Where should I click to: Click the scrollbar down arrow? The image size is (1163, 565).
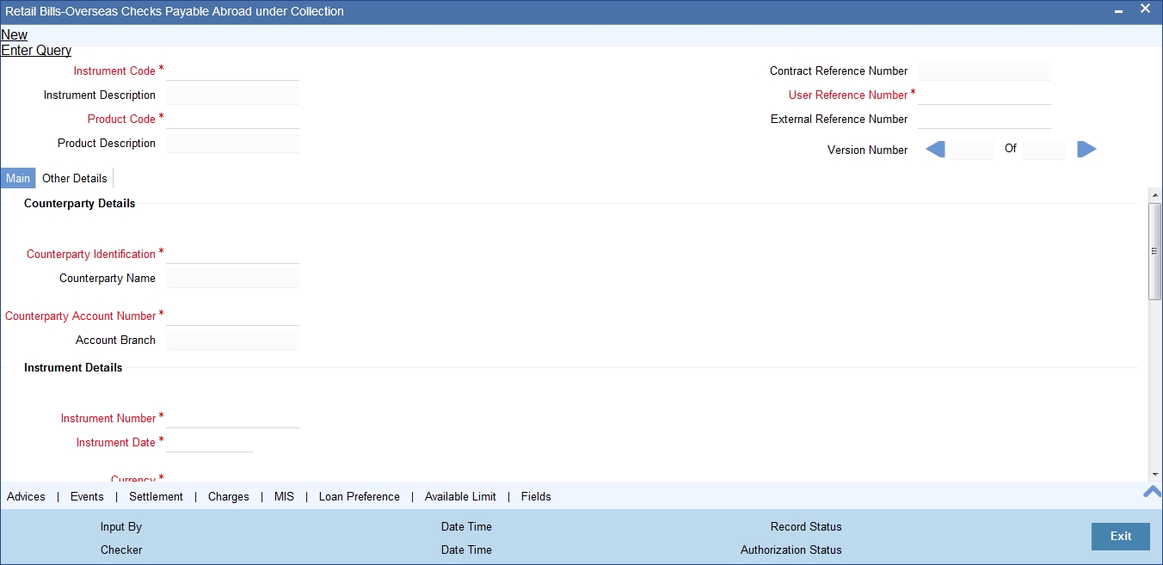(x=1155, y=474)
